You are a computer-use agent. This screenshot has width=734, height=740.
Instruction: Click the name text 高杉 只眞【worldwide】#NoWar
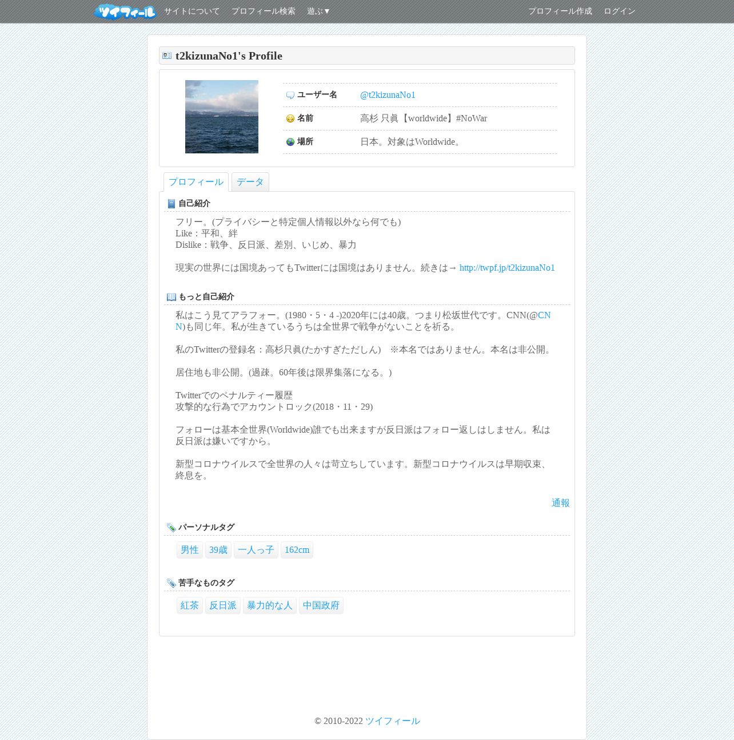pyautogui.click(x=424, y=118)
